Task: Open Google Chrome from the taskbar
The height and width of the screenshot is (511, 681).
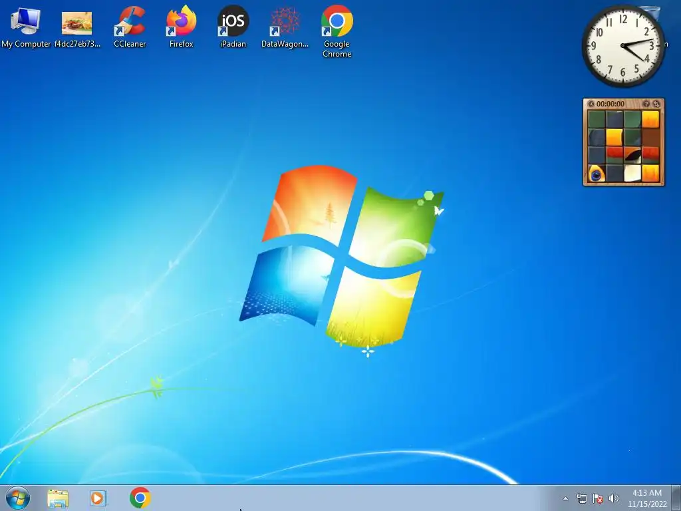Action: [140, 498]
